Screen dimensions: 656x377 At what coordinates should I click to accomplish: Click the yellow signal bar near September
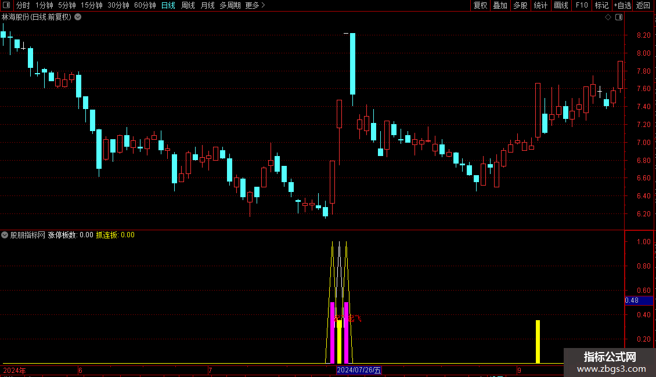pyautogui.click(x=538, y=342)
